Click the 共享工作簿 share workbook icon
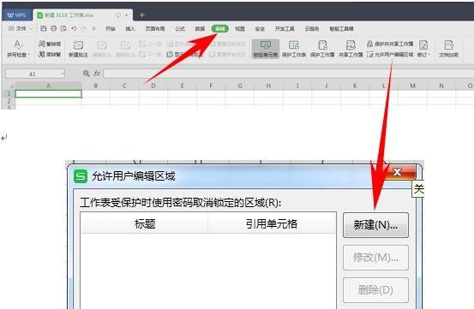The height and width of the screenshot is (309, 474). coord(351,49)
